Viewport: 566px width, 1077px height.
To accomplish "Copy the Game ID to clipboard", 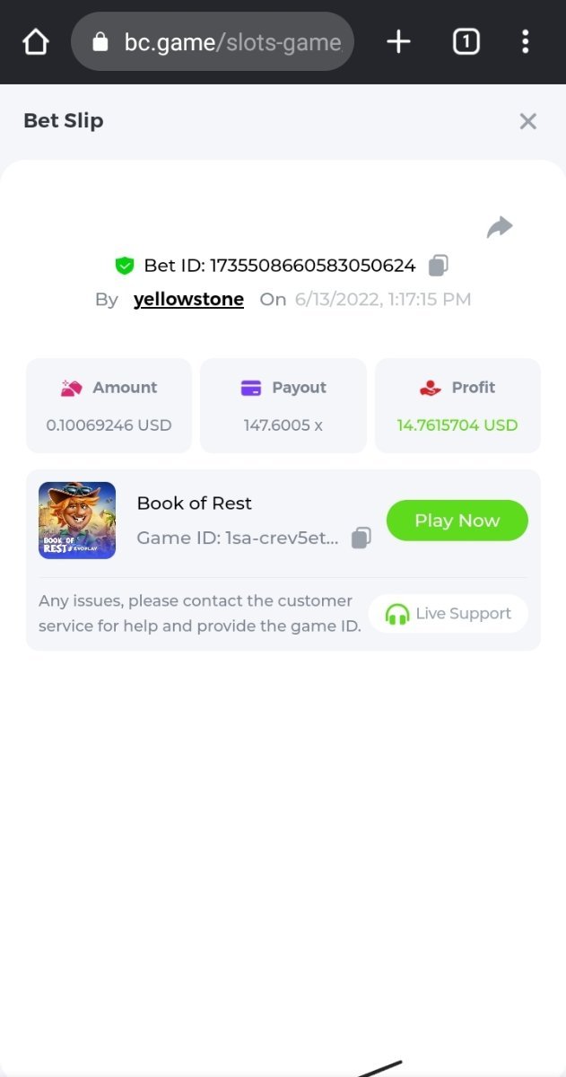I will click(361, 538).
